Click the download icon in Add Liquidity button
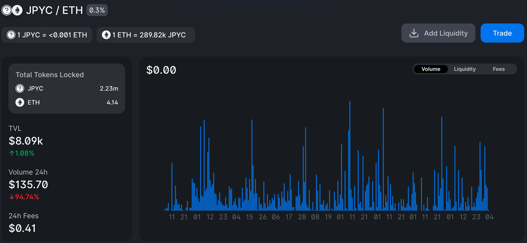The height and width of the screenshot is (243, 527). (414, 33)
